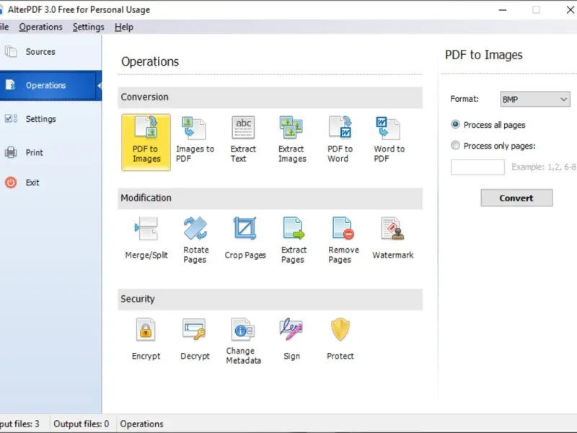This screenshot has width=577, height=433.
Task: Open the Crop Pages tool
Action: click(245, 238)
